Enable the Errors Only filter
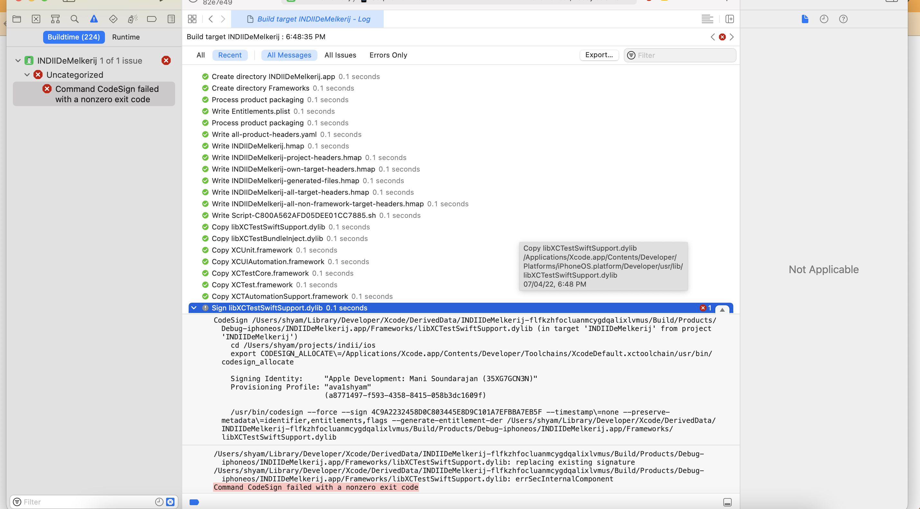 tap(388, 55)
